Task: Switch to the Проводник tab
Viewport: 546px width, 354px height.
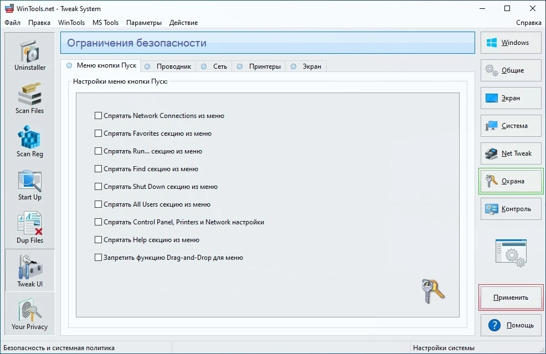Action: (168, 66)
